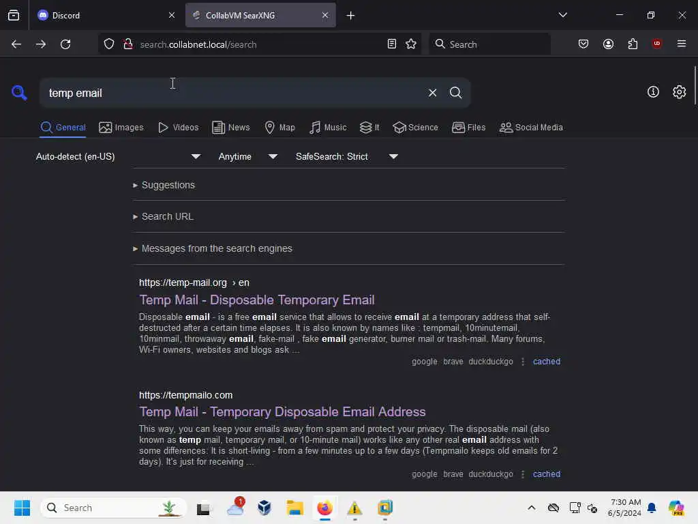Switch to the Files category
Screen dimensions: 698x524
pyautogui.click(x=468, y=128)
